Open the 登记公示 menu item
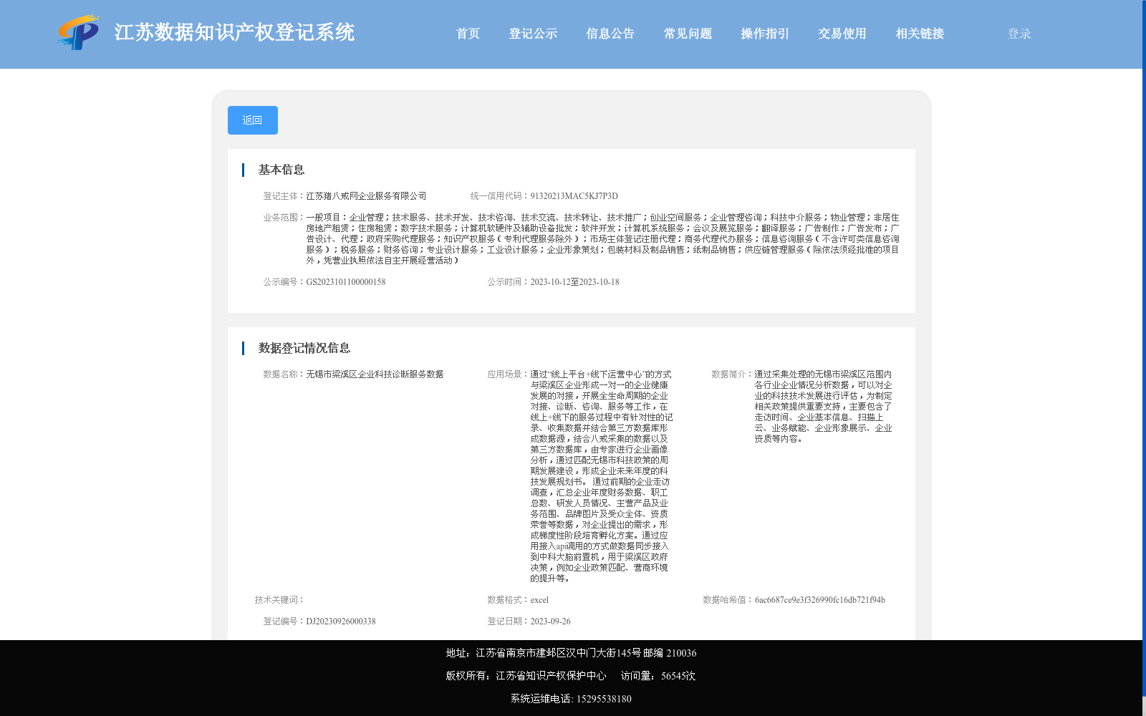 tap(533, 34)
